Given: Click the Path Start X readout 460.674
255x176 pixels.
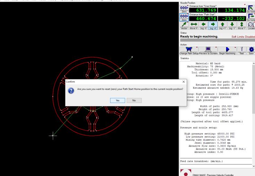Looking at the screenshot, I should 203,18.
